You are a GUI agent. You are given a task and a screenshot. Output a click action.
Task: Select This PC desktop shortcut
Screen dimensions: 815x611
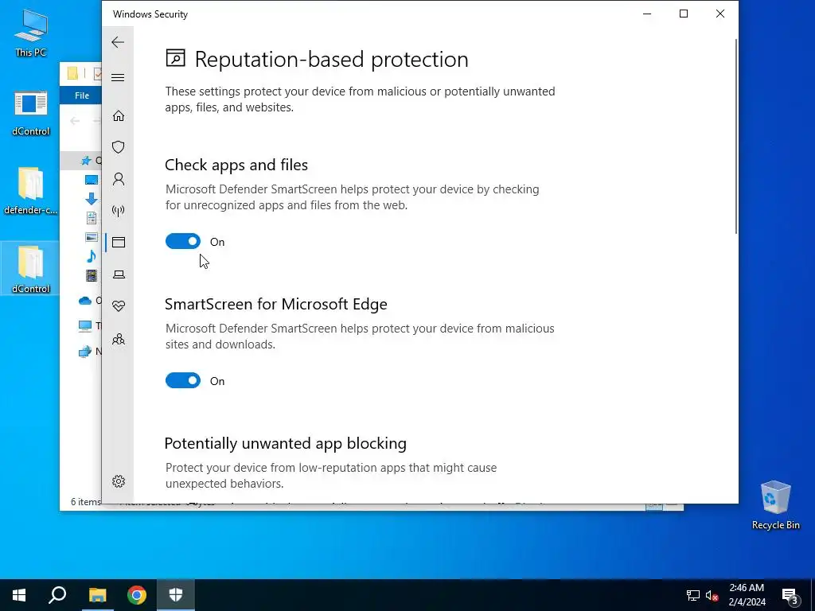(31, 33)
